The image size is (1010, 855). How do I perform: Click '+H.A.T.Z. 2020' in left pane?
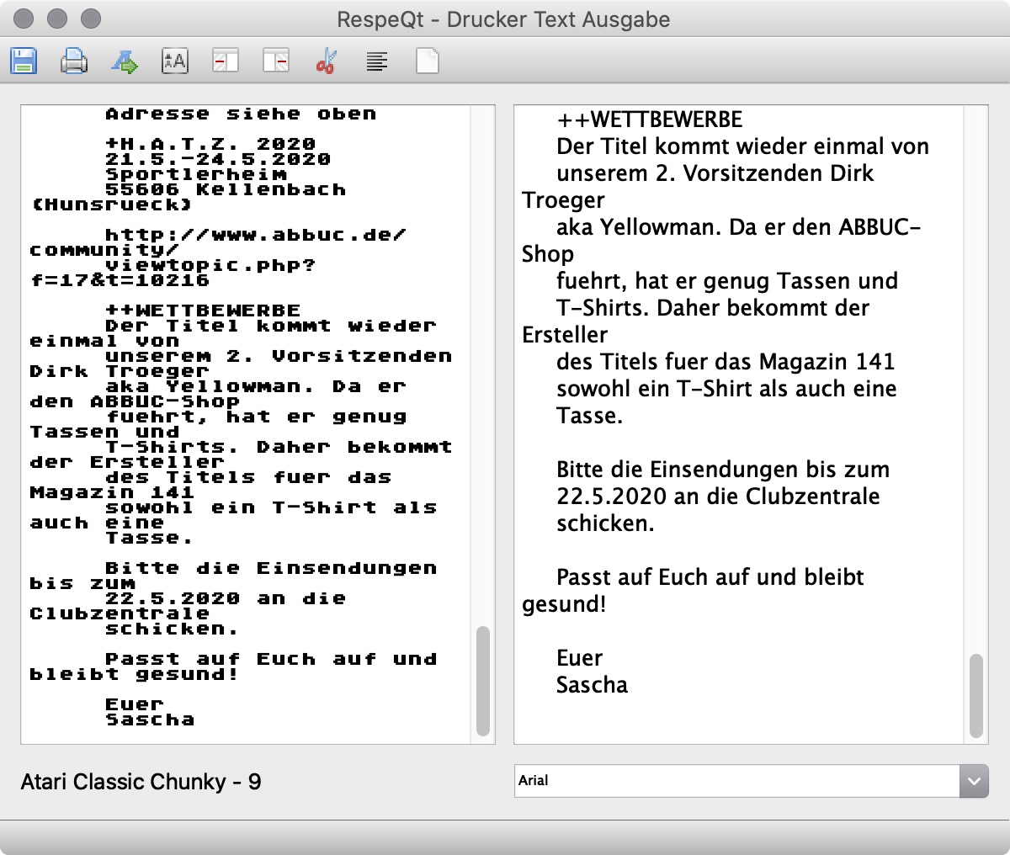point(210,144)
